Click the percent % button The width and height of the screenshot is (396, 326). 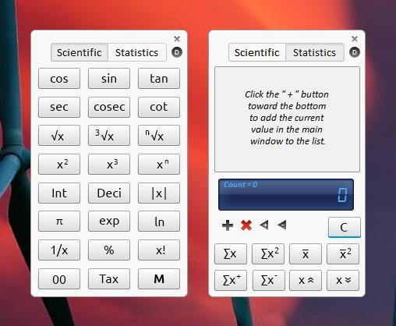point(109,250)
